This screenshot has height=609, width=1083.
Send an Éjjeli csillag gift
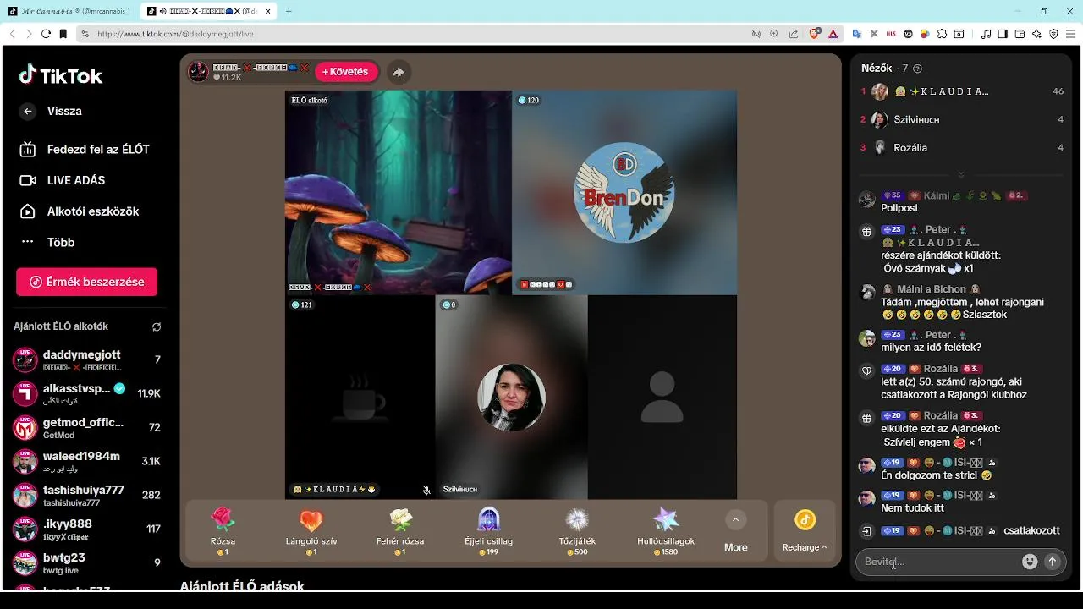pyautogui.click(x=489, y=530)
